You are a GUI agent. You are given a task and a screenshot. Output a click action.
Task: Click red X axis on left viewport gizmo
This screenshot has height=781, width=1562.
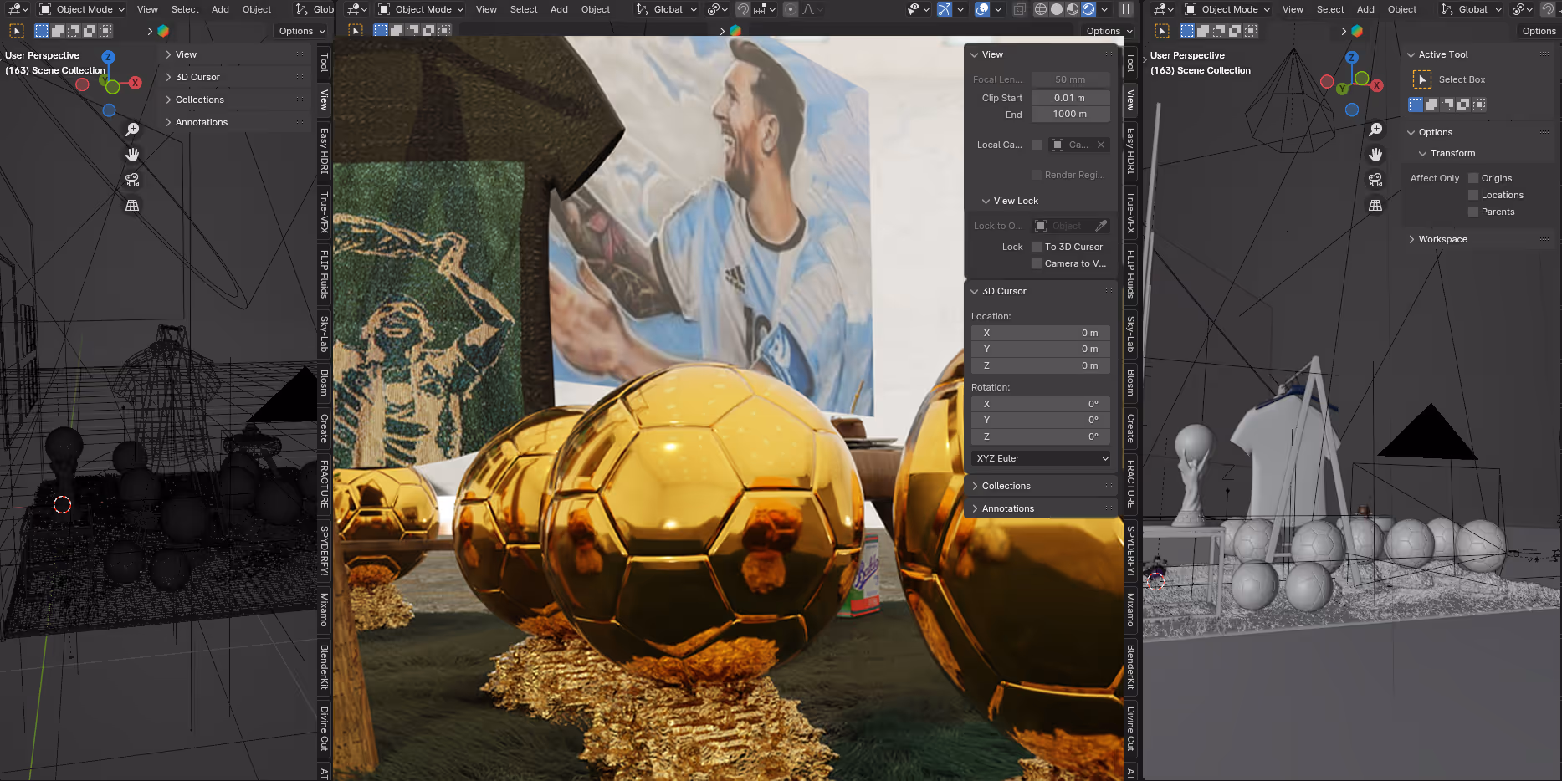pos(136,83)
